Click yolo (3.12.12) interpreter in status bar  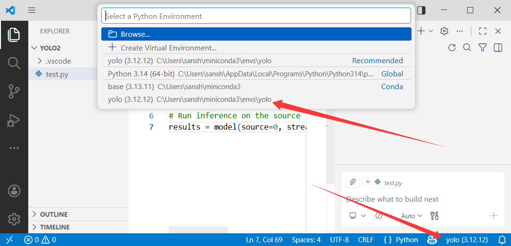tap(467, 240)
